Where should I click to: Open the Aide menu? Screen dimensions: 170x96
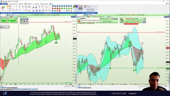tap(51, 4)
